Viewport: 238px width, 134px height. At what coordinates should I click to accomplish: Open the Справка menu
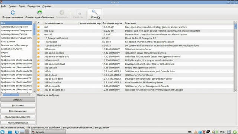coord(47,6)
